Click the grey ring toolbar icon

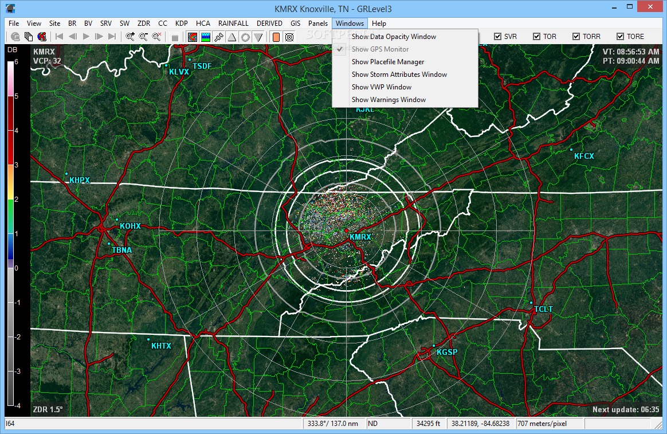click(x=245, y=37)
